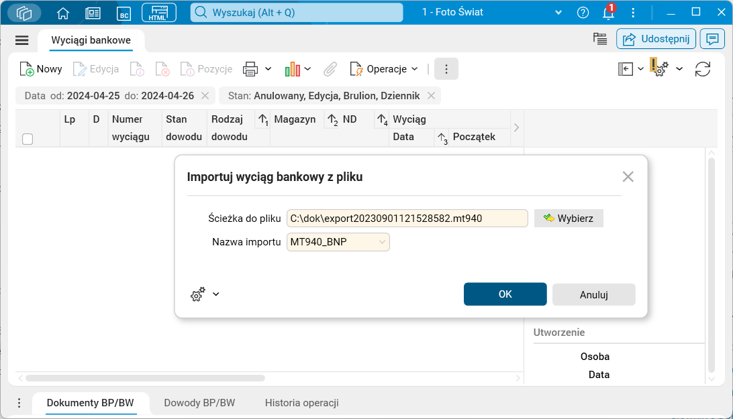The width and height of the screenshot is (733, 419).
Task: Select the Wyciągi bankowe tab
Action: 91,40
